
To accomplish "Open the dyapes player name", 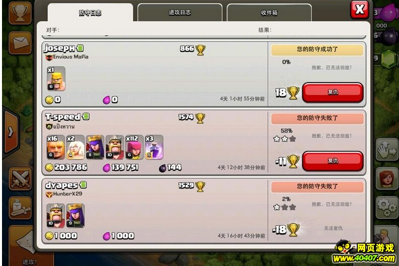I will [x=61, y=185].
